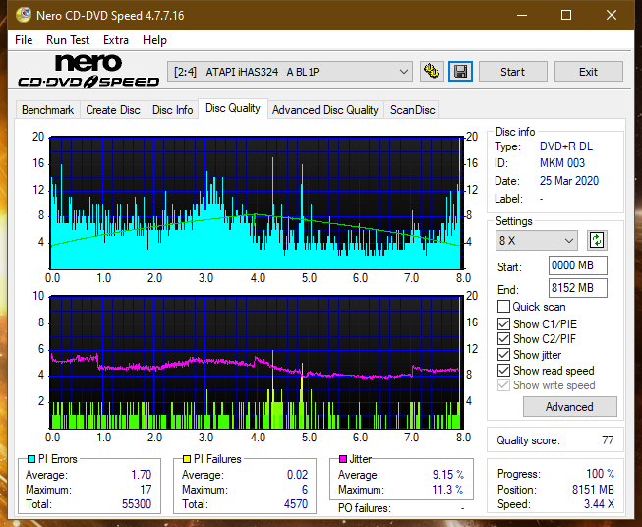Click the Position value 8151 MB
Screen dimensions: 642x527
coord(593,490)
